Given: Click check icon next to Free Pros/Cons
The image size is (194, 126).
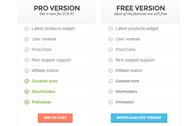Looking at the screenshot, I should [110, 49].
